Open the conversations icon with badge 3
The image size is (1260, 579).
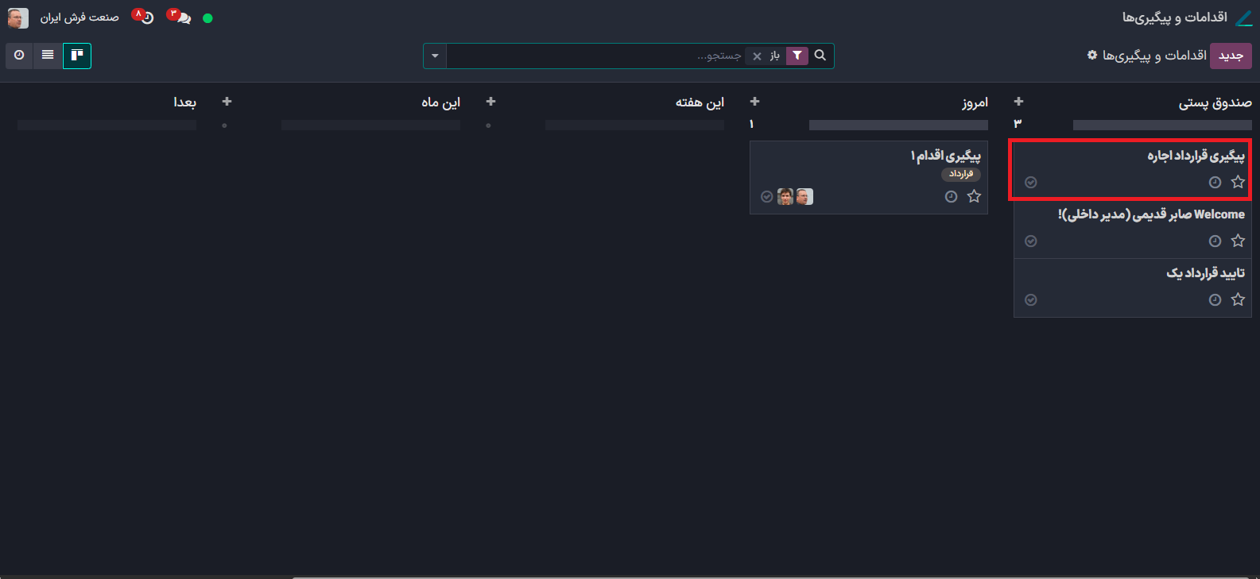point(181,17)
